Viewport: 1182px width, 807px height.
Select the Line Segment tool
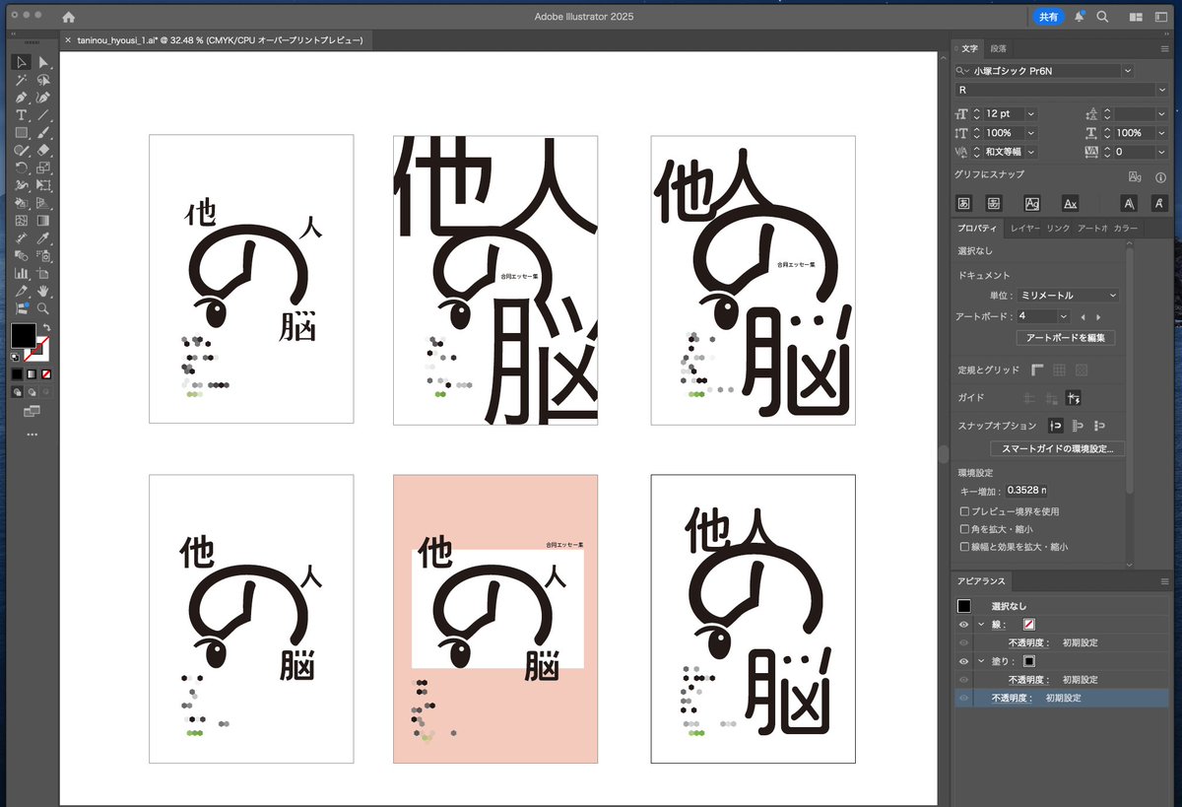pyautogui.click(x=44, y=115)
